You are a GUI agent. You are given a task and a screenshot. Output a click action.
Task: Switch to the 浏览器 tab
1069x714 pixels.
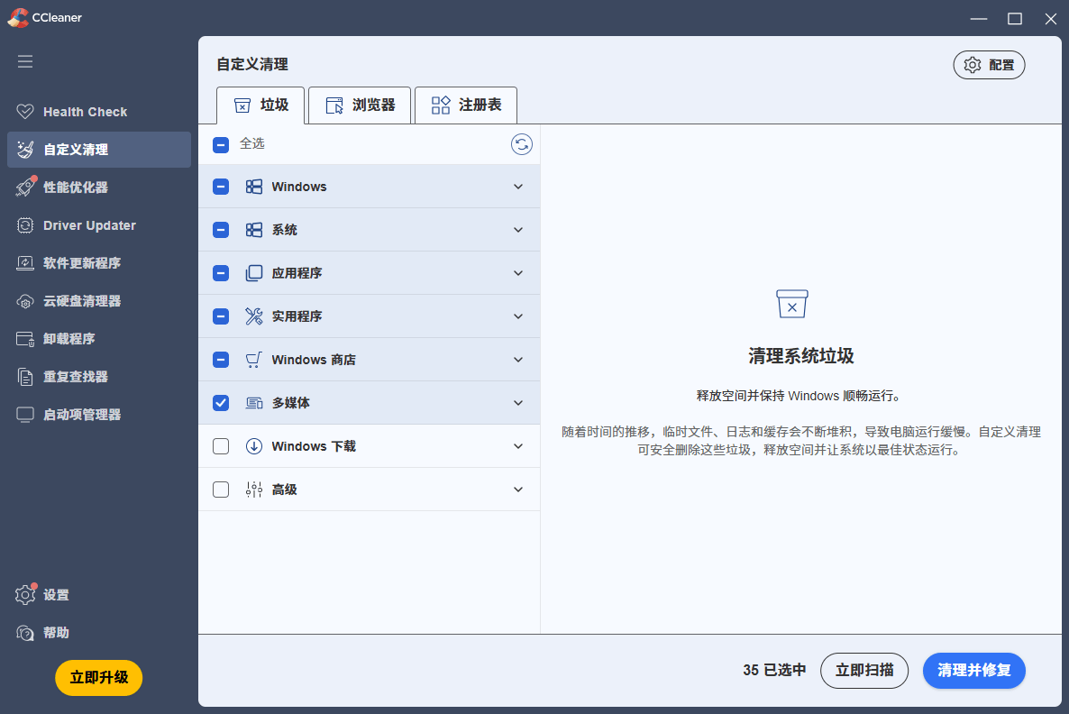point(360,105)
